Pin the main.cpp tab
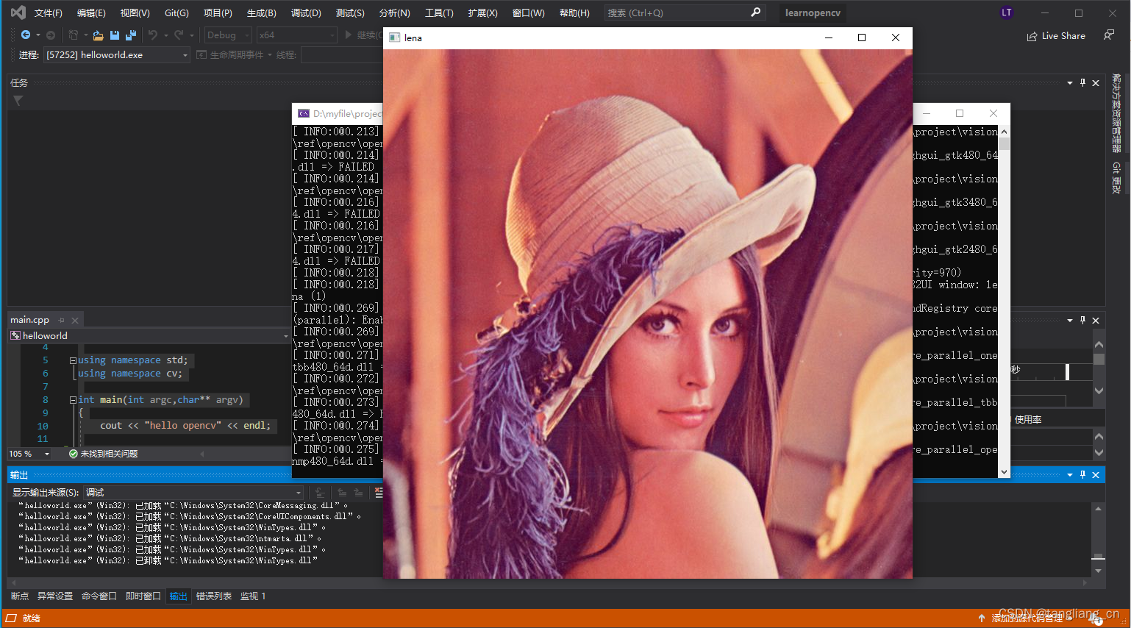Viewport: 1131px width, 628px height. point(62,320)
